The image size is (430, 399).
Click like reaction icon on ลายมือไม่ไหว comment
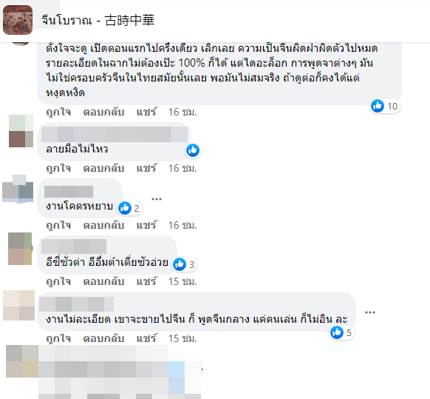point(193,150)
